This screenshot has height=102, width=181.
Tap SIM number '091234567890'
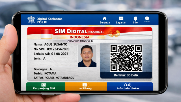(58, 49)
